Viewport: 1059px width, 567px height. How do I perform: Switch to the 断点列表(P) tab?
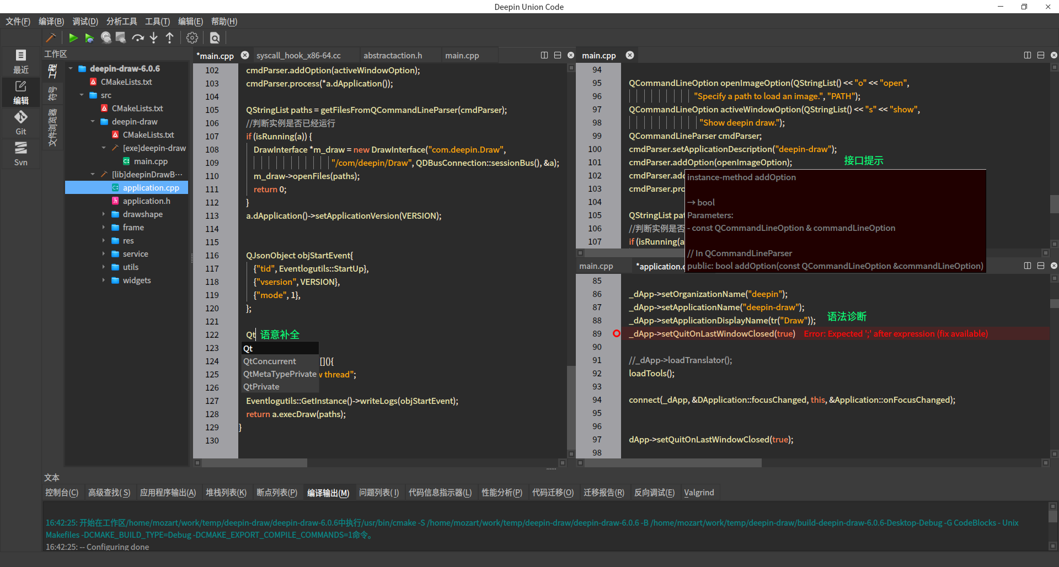click(x=276, y=493)
